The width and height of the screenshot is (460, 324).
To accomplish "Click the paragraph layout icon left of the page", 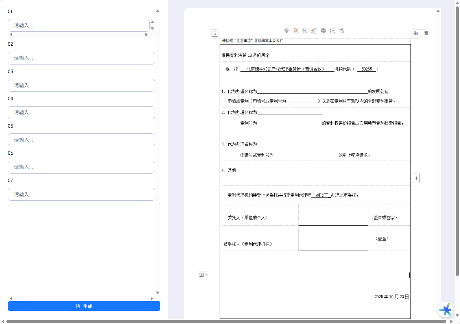I will pos(201,275).
